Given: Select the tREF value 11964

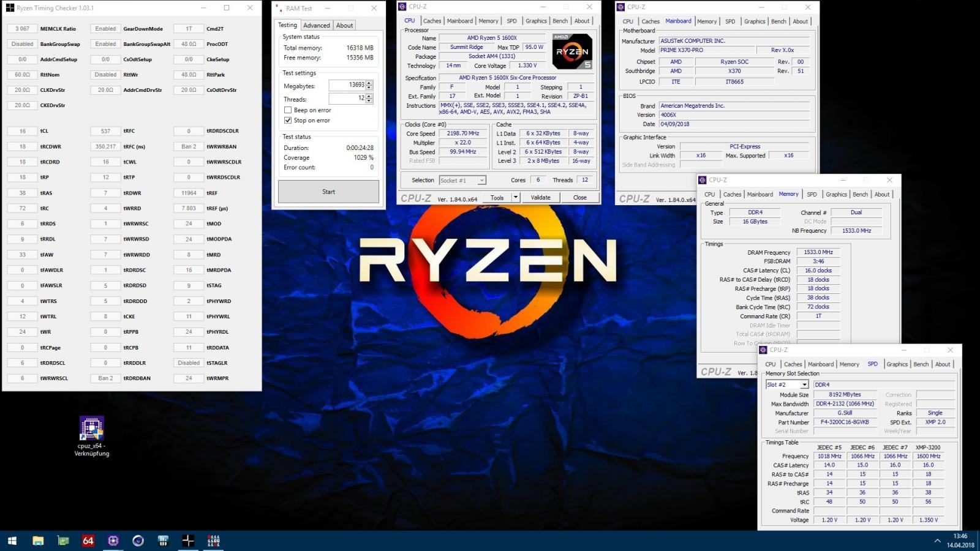Looking at the screenshot, I should click(189, 193).
